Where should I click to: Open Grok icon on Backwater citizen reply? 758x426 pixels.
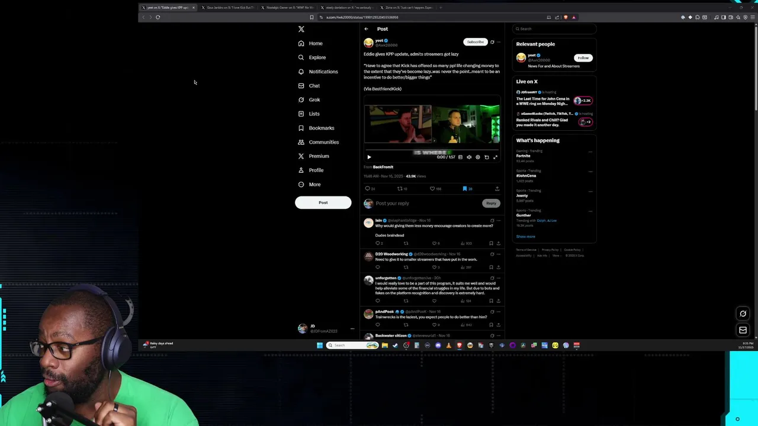tap(492, 336)
